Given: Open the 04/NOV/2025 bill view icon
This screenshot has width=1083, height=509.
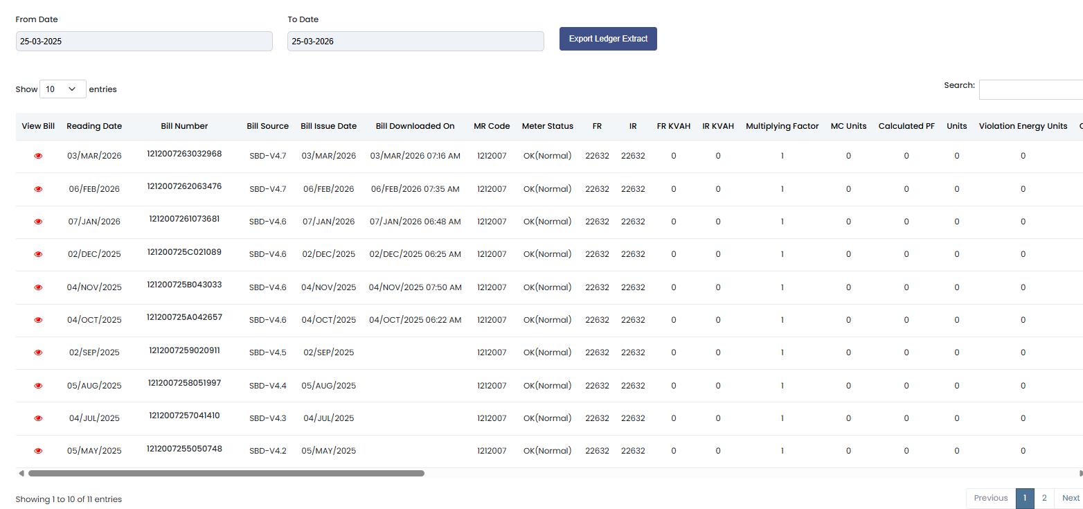Looking at the screenshot, I should [x=38, y=287].
